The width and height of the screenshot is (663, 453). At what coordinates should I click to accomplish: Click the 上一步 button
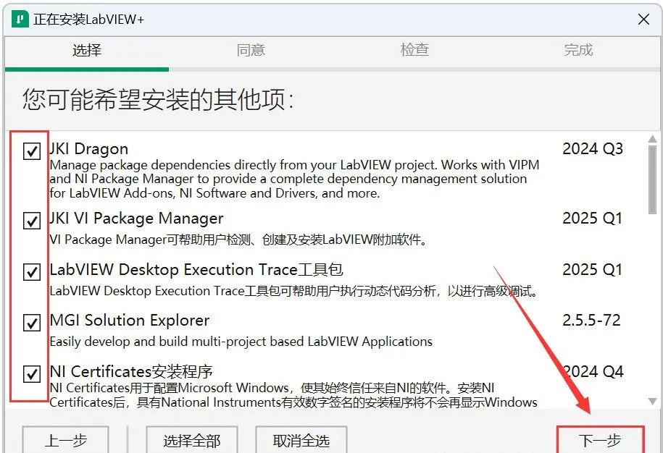[x=65, y=440]
